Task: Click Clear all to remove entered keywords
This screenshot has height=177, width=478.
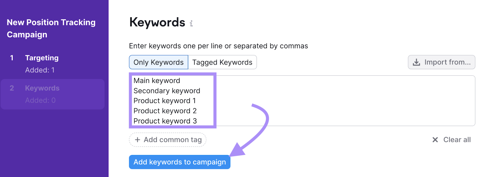Action: 456,140
